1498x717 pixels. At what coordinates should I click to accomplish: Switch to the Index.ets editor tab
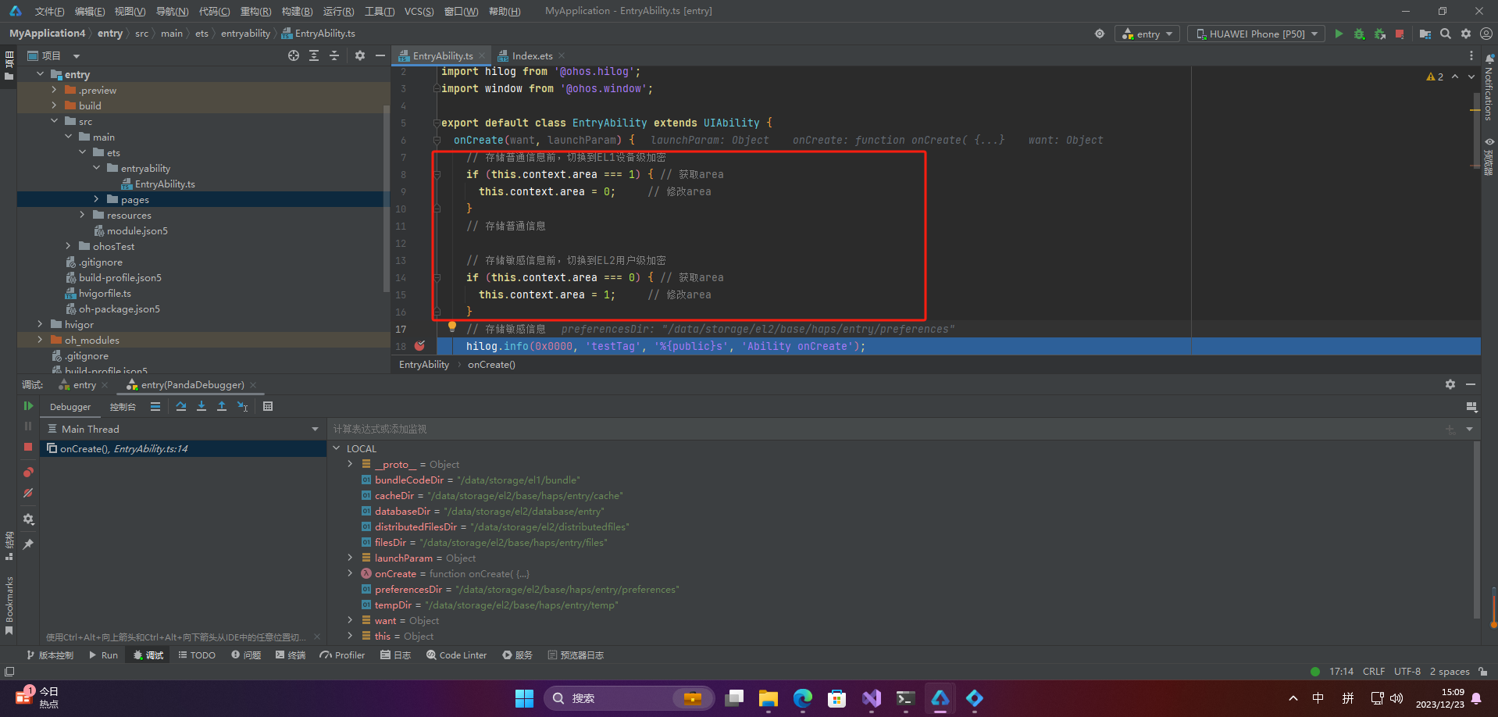click(x=532, y=56)
